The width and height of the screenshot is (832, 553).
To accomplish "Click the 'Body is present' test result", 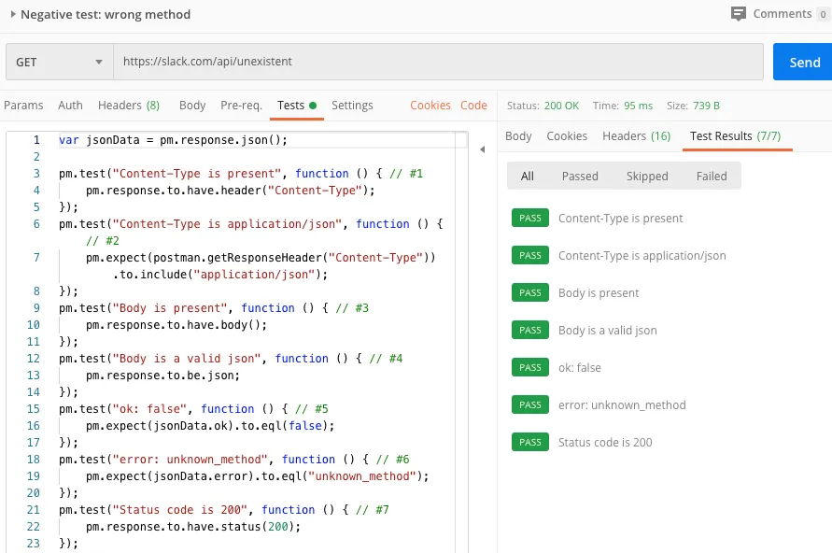I will point(599,293).
